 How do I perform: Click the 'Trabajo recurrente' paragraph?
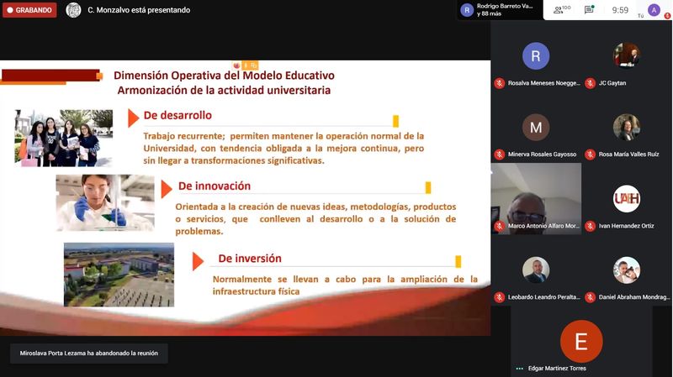(x=284, y=149)
